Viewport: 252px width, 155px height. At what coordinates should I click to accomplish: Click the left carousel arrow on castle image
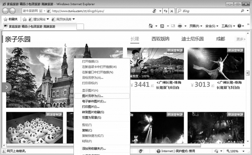(7, 87)
